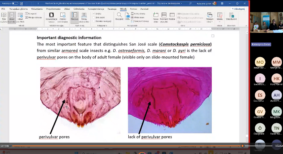Click Podziel split window
Viewport: 283px width, 154px height.
[x=172, y=16]
